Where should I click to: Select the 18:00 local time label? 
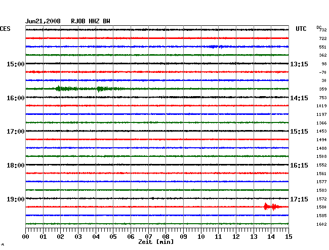[x=16, y=165]
